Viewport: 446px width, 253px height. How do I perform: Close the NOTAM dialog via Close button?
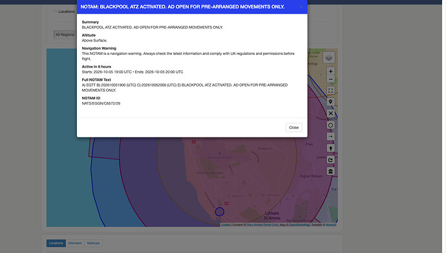(293, 128)
